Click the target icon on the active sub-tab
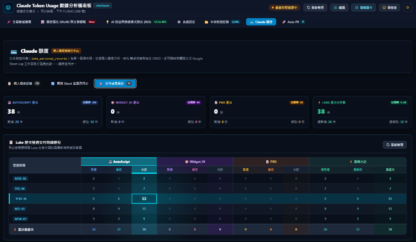 tap(101, 84)
